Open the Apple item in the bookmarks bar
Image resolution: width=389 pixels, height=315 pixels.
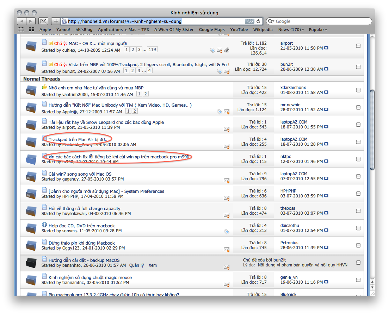coord(45,30)
